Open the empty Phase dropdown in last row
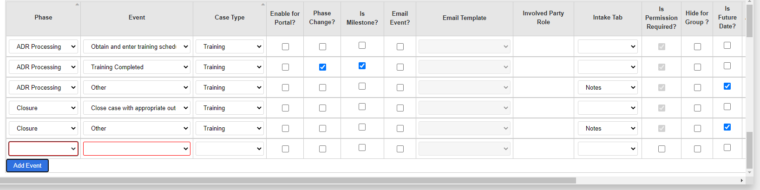 43,149
